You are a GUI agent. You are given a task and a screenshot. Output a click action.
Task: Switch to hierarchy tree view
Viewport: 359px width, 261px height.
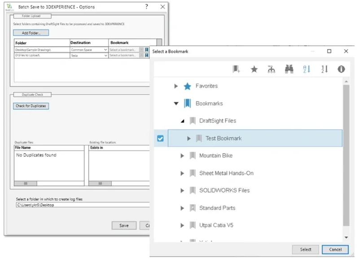271,69
